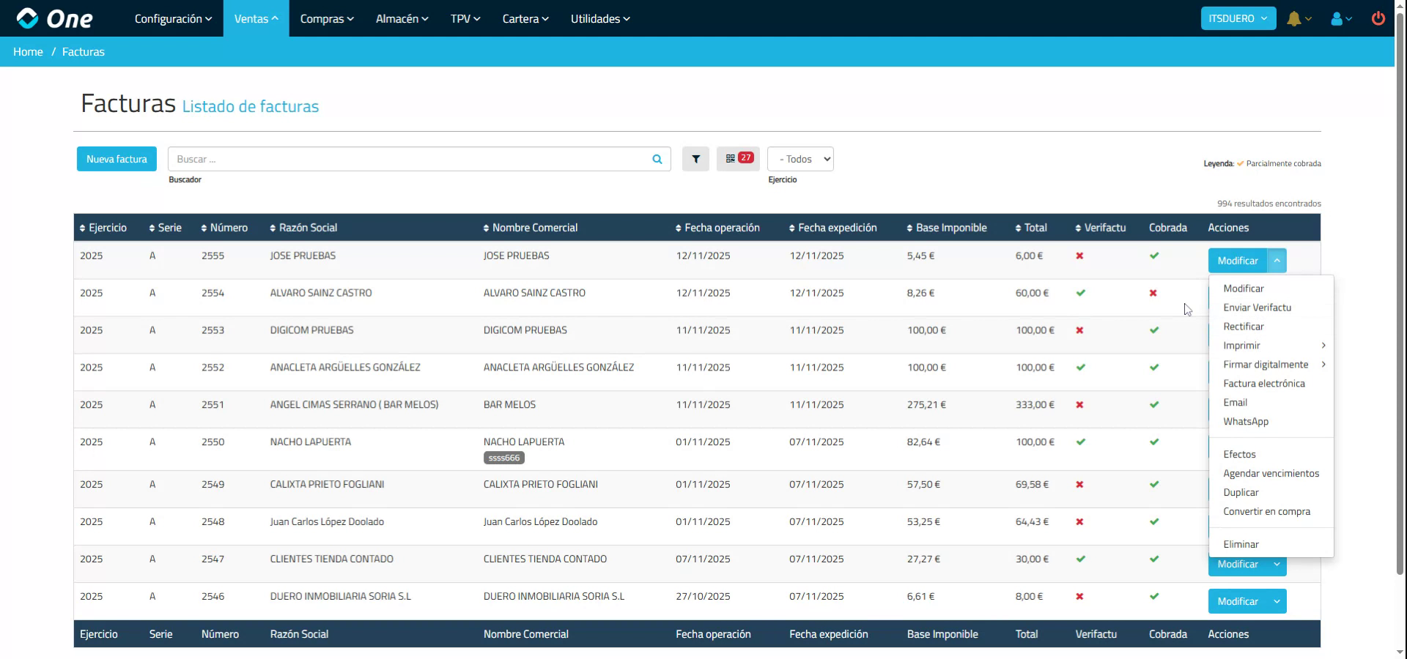Toggle the Verifactu check for ALVARO SAINZ CASTRO
Viewport: 1407px width, 659px height.
tap(1080, 293)
